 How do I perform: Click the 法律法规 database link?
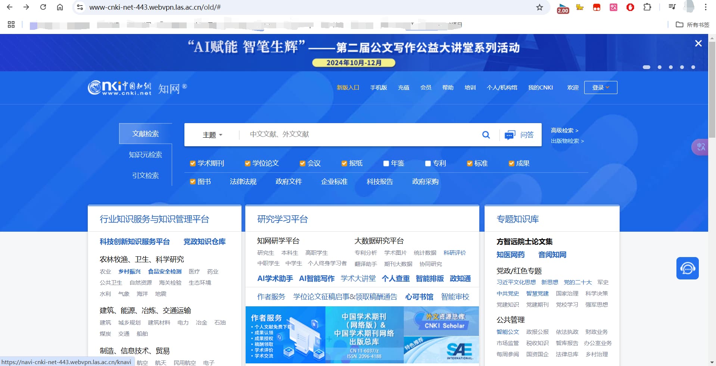(243, 182)
